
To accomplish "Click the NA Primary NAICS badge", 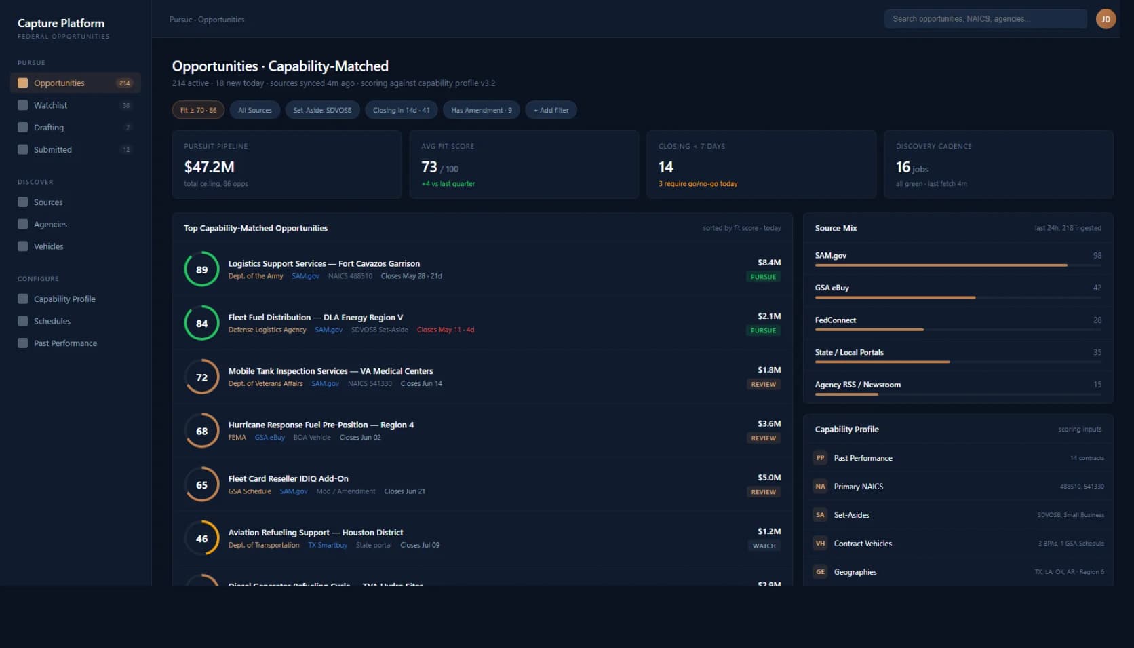I will pos(820,487).
